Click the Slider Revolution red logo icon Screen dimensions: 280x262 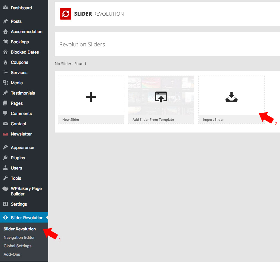[65, 14]
